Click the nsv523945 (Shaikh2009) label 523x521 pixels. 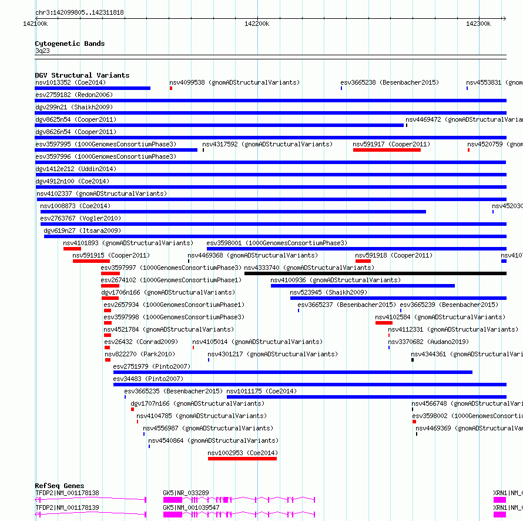(328, 292)
